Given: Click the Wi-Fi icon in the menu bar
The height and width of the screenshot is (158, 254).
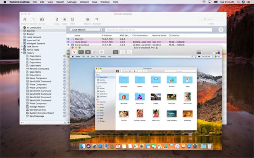Looking at the screenshot, I should point(204,2).
